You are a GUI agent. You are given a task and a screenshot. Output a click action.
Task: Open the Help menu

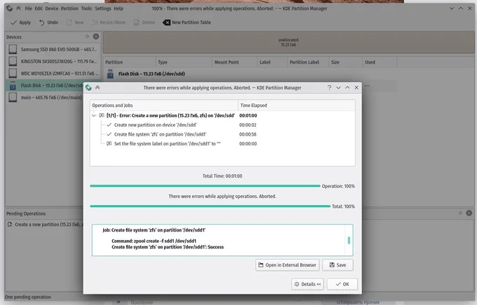(x=119, y=8)
